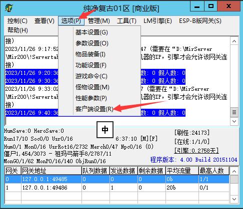Click the 平均流量 column header
Screen dimensions: 243x209
click(182, 171)
